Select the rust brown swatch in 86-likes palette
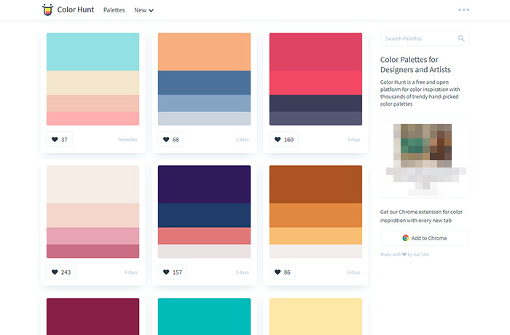 tap(315, 184)
